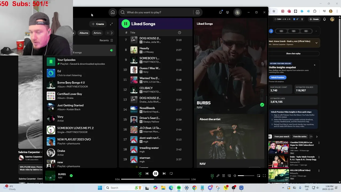The image size is (341, 192).
Task: Click the BURBS song title in the Now Playing panel
Action: 204,103
